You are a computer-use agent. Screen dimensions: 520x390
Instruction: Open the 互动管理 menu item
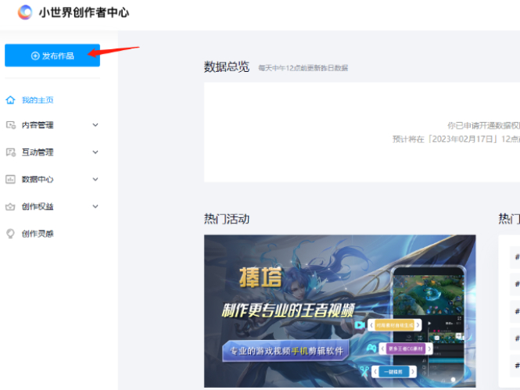(x=38, y=152)
